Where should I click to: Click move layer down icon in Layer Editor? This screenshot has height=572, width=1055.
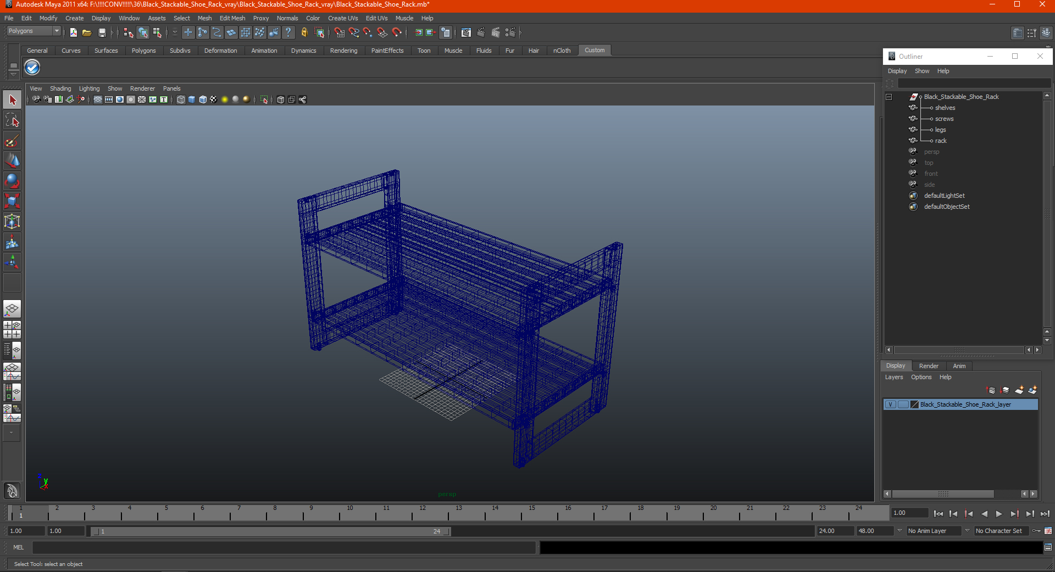(x=1005, y=390)
